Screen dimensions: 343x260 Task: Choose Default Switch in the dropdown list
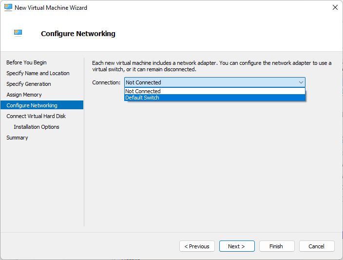coord(142,98)
